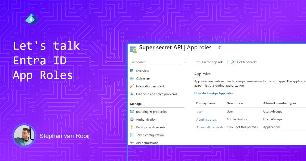
Task: Click the plus icon for Create app role
Action: coord(198,62)
